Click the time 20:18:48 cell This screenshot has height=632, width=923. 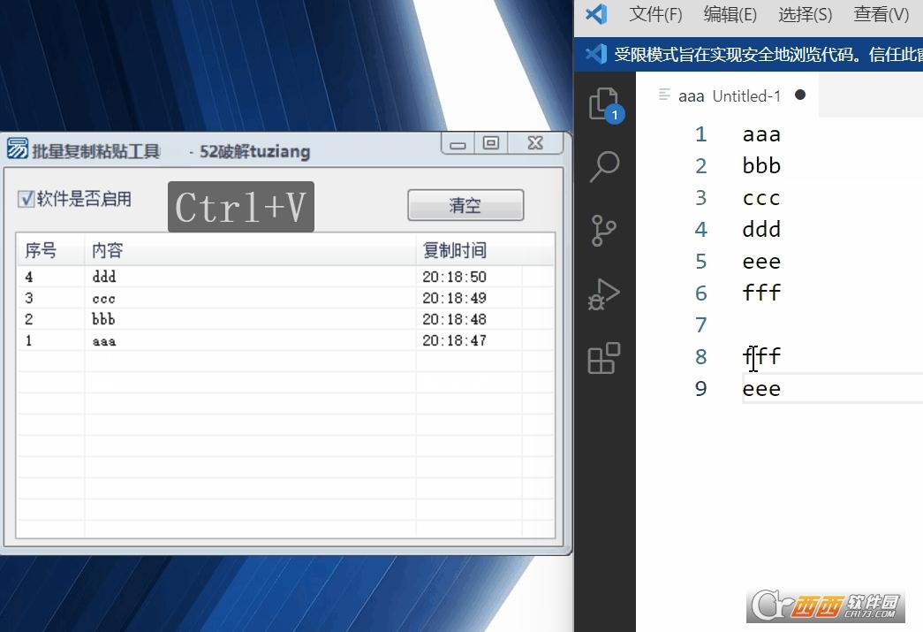(x=455, y=319)
